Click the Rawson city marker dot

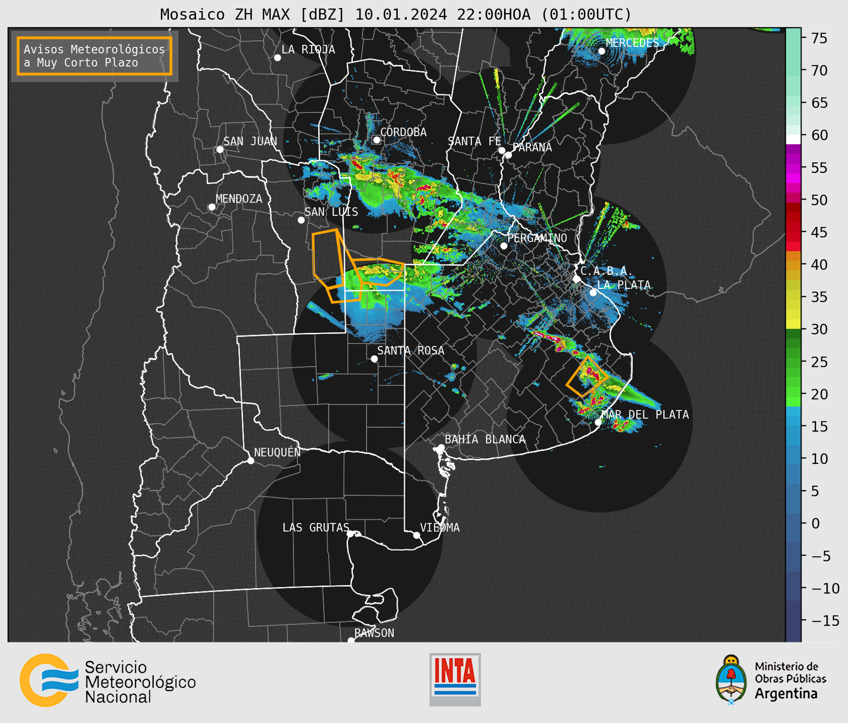(x=351, y=641)
